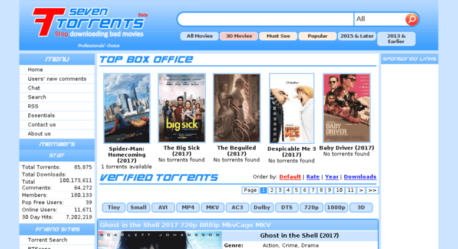The width and height of the screenshot is (458, 249).
Task: Filter torrents by 720p
Action: pyautogui.click(x=311, y=208)
